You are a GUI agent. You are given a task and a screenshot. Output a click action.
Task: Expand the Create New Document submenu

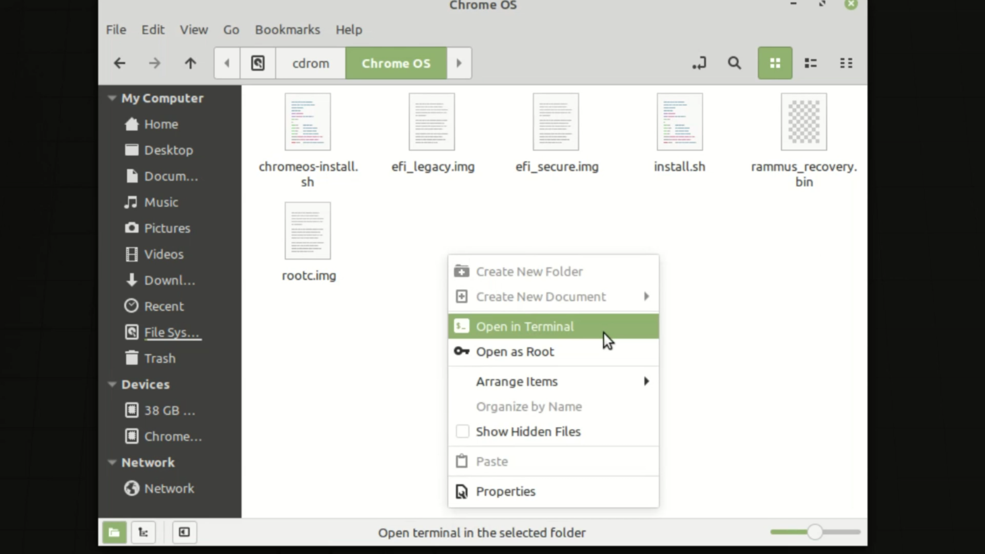(553, 297)
